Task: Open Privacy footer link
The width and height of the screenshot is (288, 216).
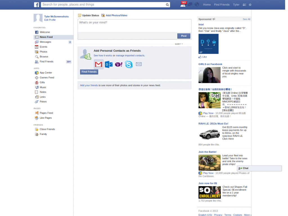Action: click(x=218, y=215)
